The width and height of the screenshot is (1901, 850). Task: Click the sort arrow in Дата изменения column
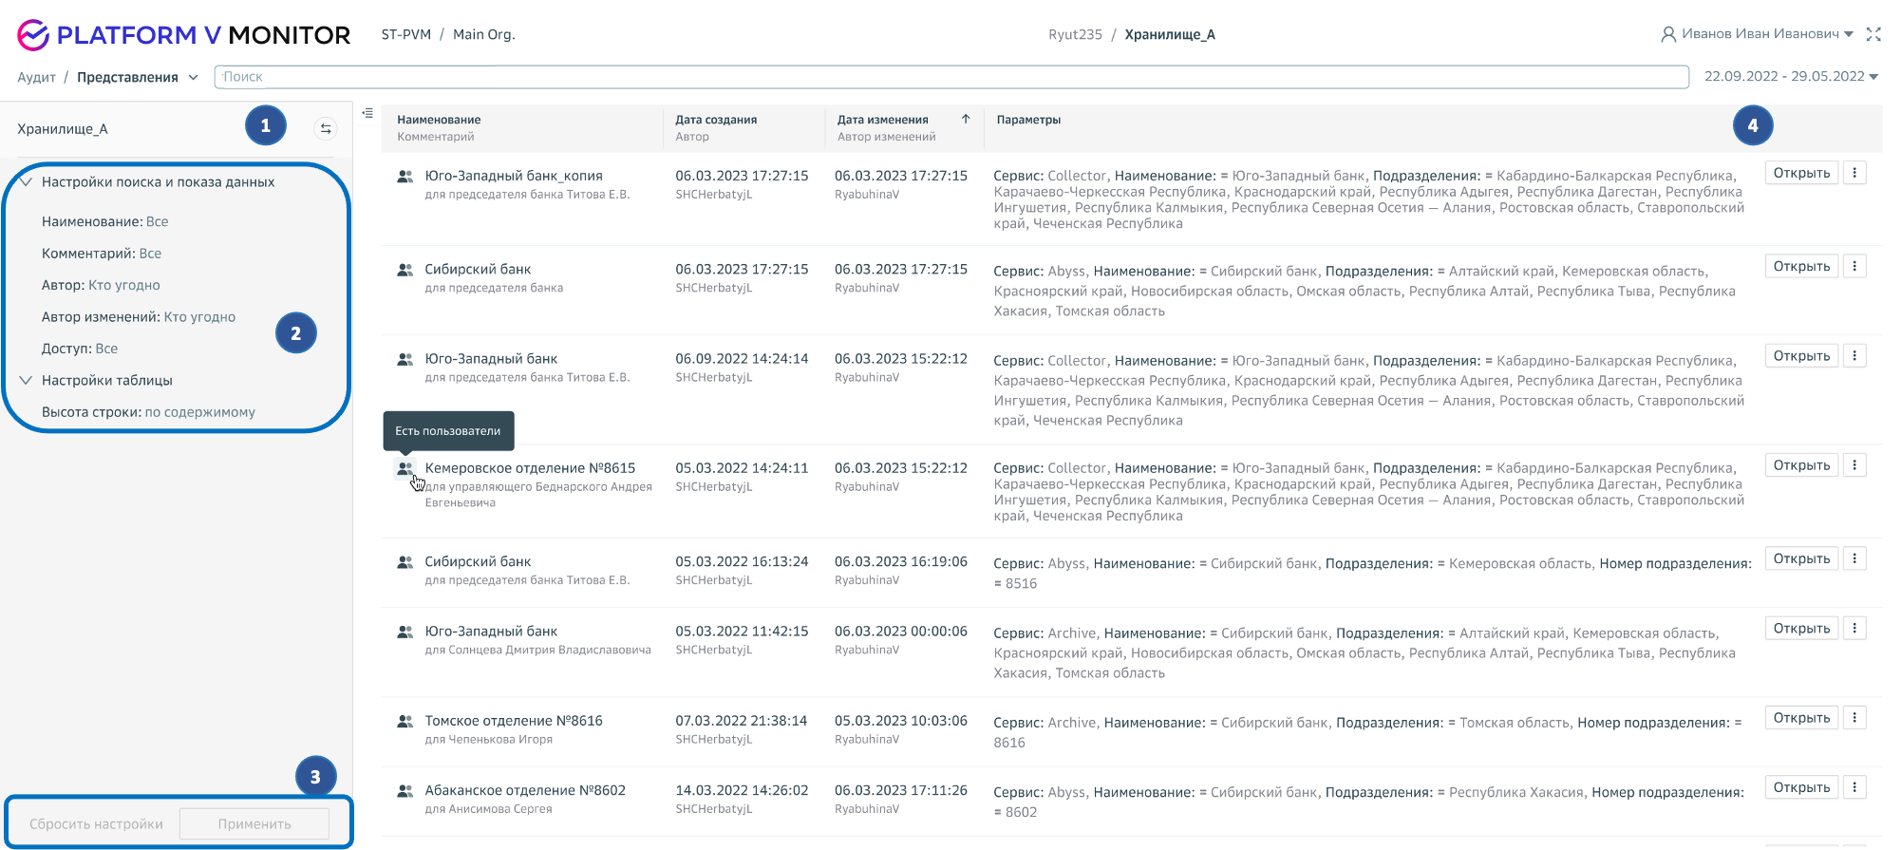[x=966, y=120]
